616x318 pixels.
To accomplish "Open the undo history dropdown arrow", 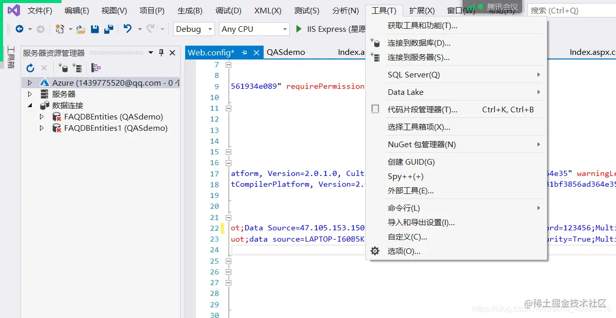I will (x=139, y=29).
